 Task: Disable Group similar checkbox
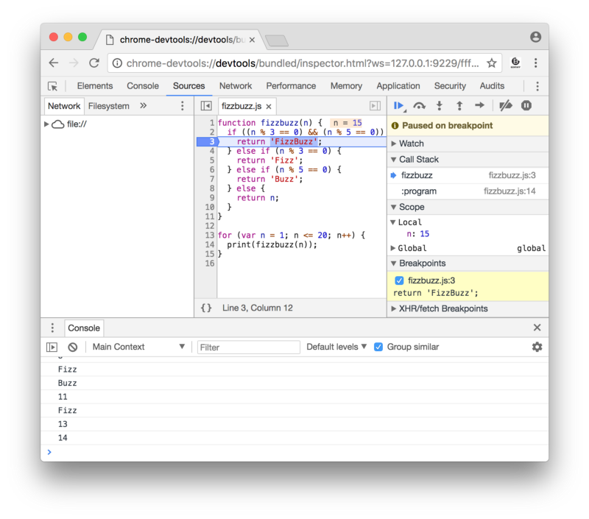click(x=378, y=347)
